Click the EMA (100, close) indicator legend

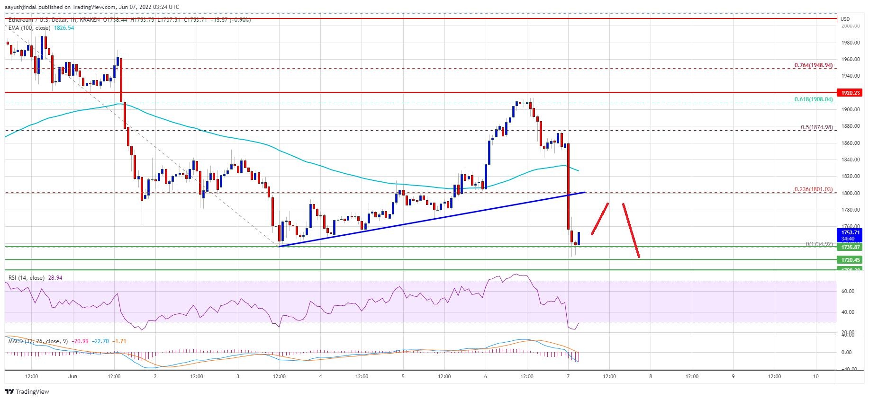(28, 28)
